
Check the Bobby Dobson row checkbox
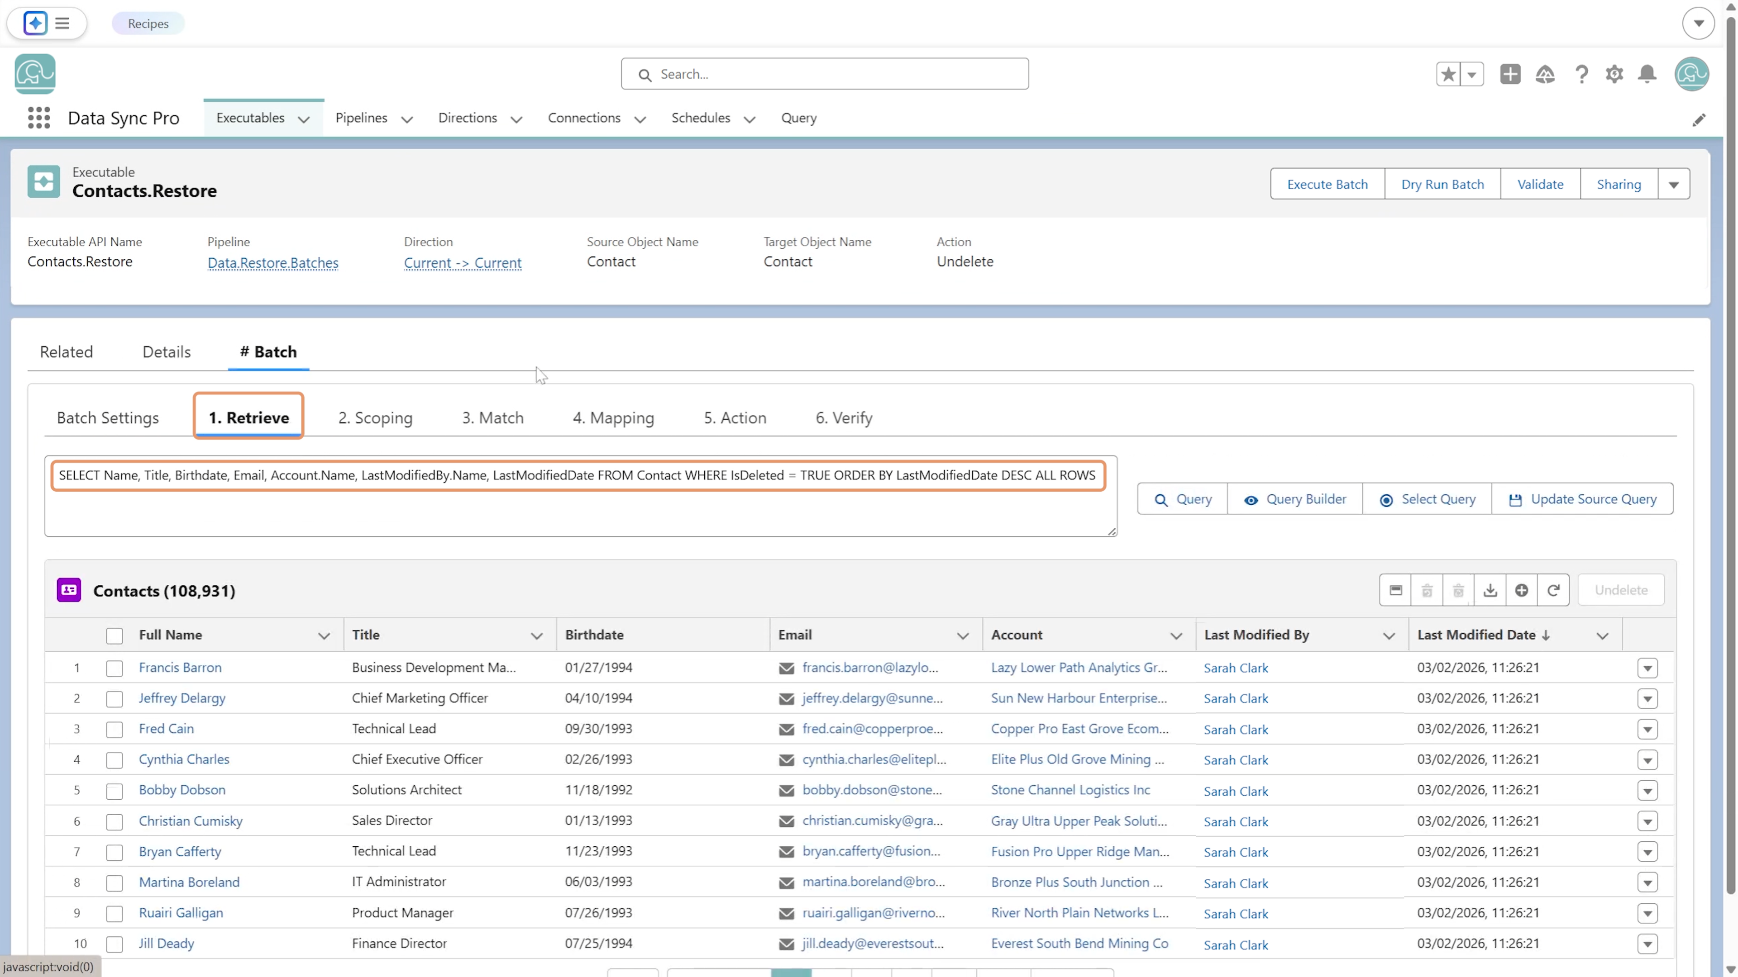point(114,791)
